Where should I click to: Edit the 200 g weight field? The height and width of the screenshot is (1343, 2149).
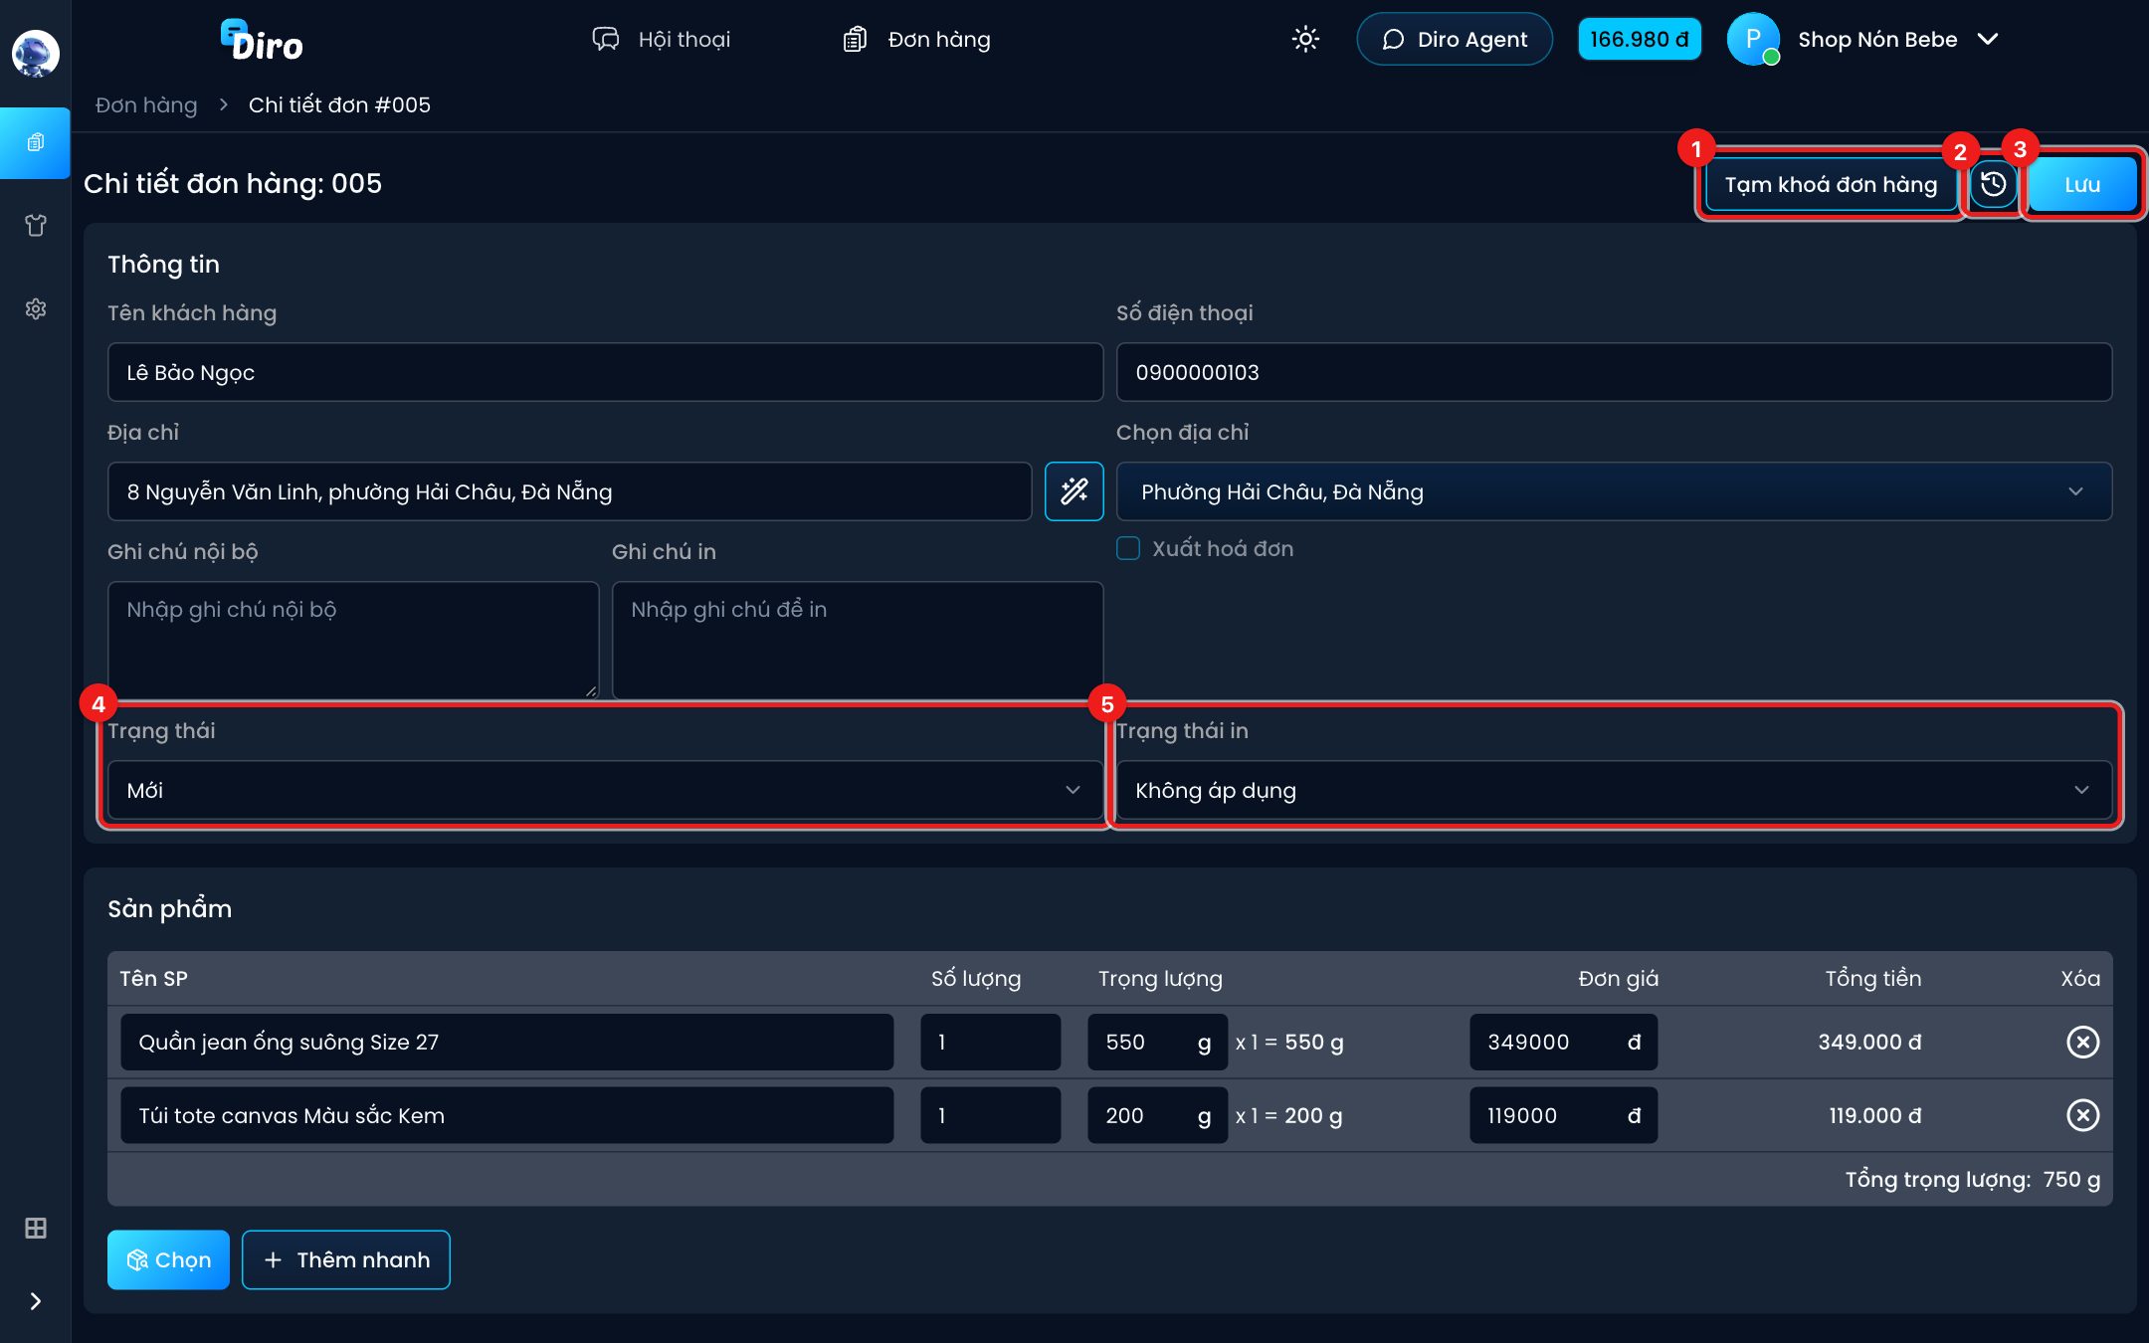point(1157,1115)
